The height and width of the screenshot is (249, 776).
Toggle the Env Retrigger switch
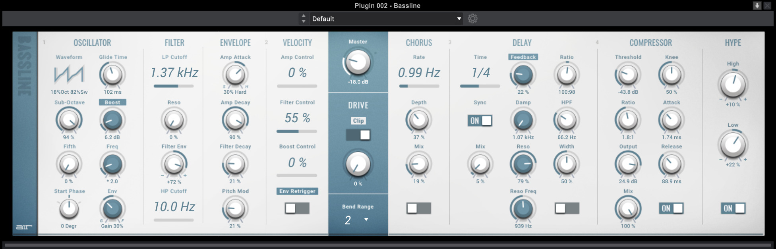point(297,208)
